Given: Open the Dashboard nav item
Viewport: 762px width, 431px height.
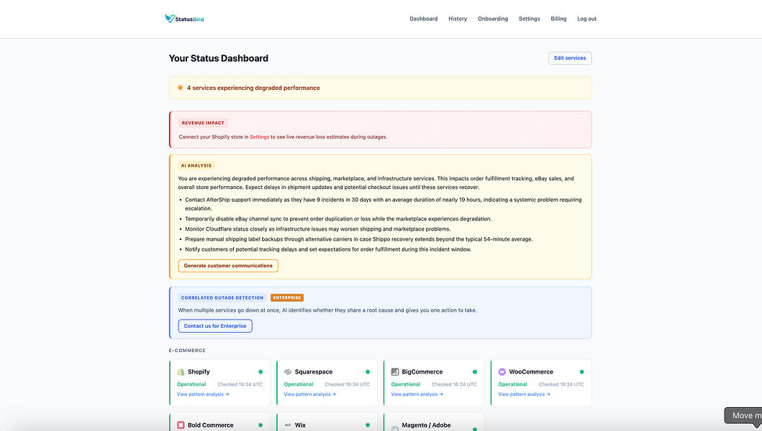Looking at the screenshot, I should tap(423, 19).
